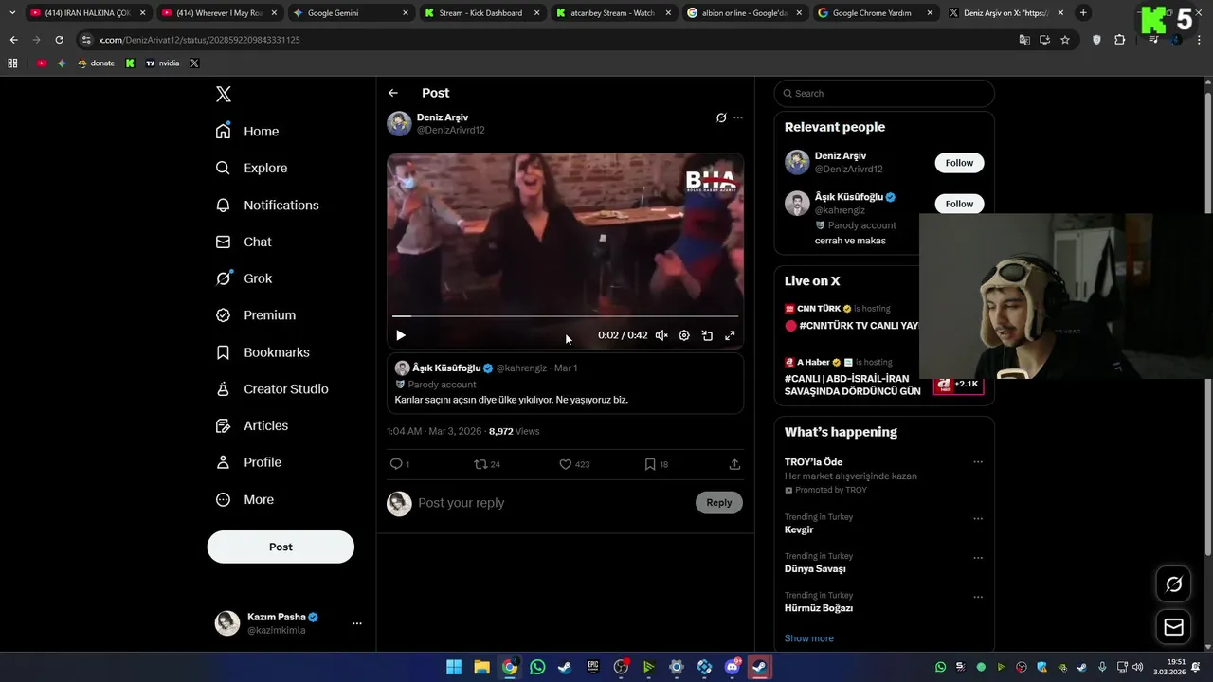Click the reply icon with 1 reply
1213x682 pixels.
399,464
